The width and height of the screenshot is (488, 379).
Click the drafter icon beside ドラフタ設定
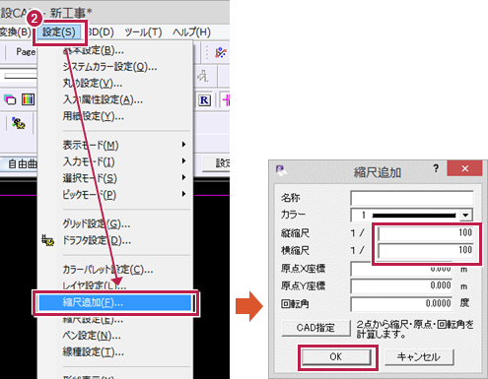(x=48, y=240)
